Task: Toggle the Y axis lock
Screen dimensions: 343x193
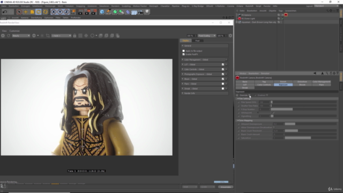Action: [60, 12]
